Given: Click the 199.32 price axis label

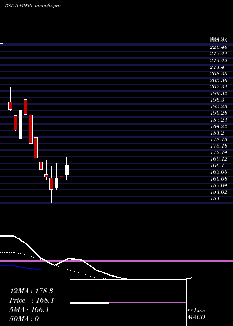Looking at the screenshot, I should (x=219, y=93).
